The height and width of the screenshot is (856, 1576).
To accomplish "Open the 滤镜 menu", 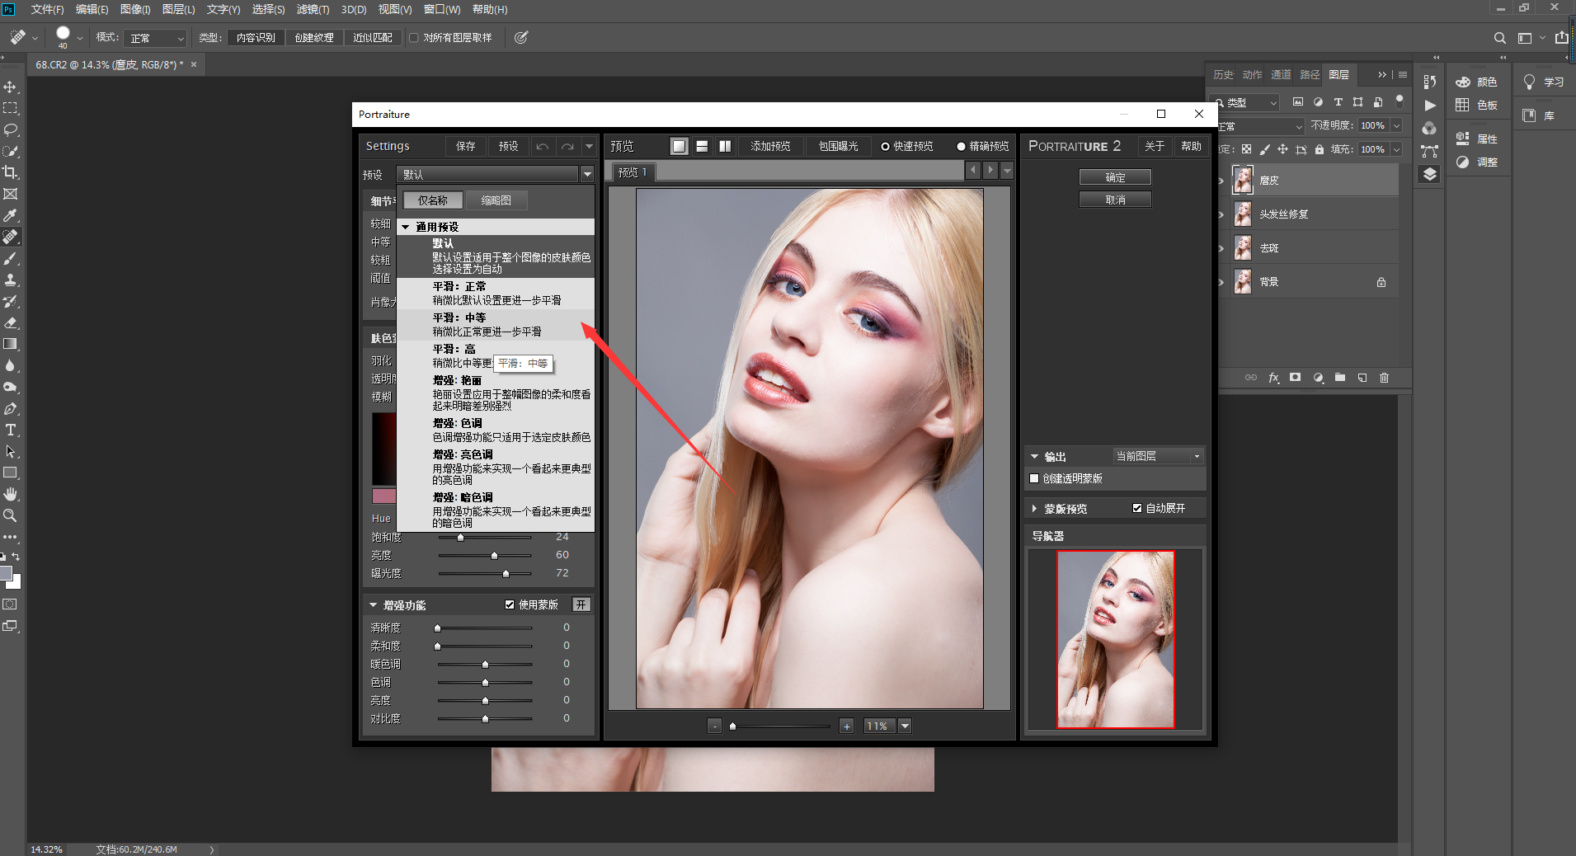I will coord(313,9).
